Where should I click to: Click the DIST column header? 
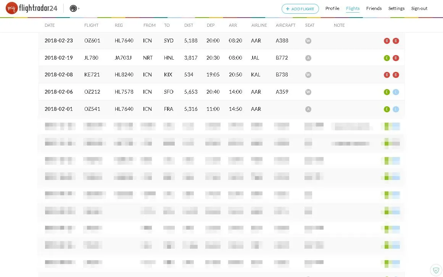pyautogui.click(x=188, y=25)
